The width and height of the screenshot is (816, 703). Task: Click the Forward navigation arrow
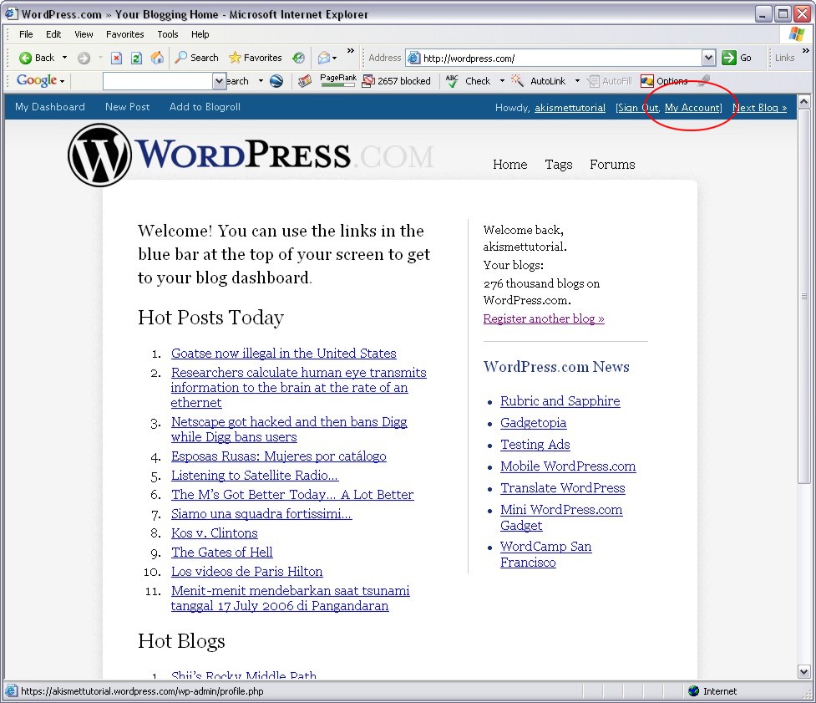[x=84, y=58]
